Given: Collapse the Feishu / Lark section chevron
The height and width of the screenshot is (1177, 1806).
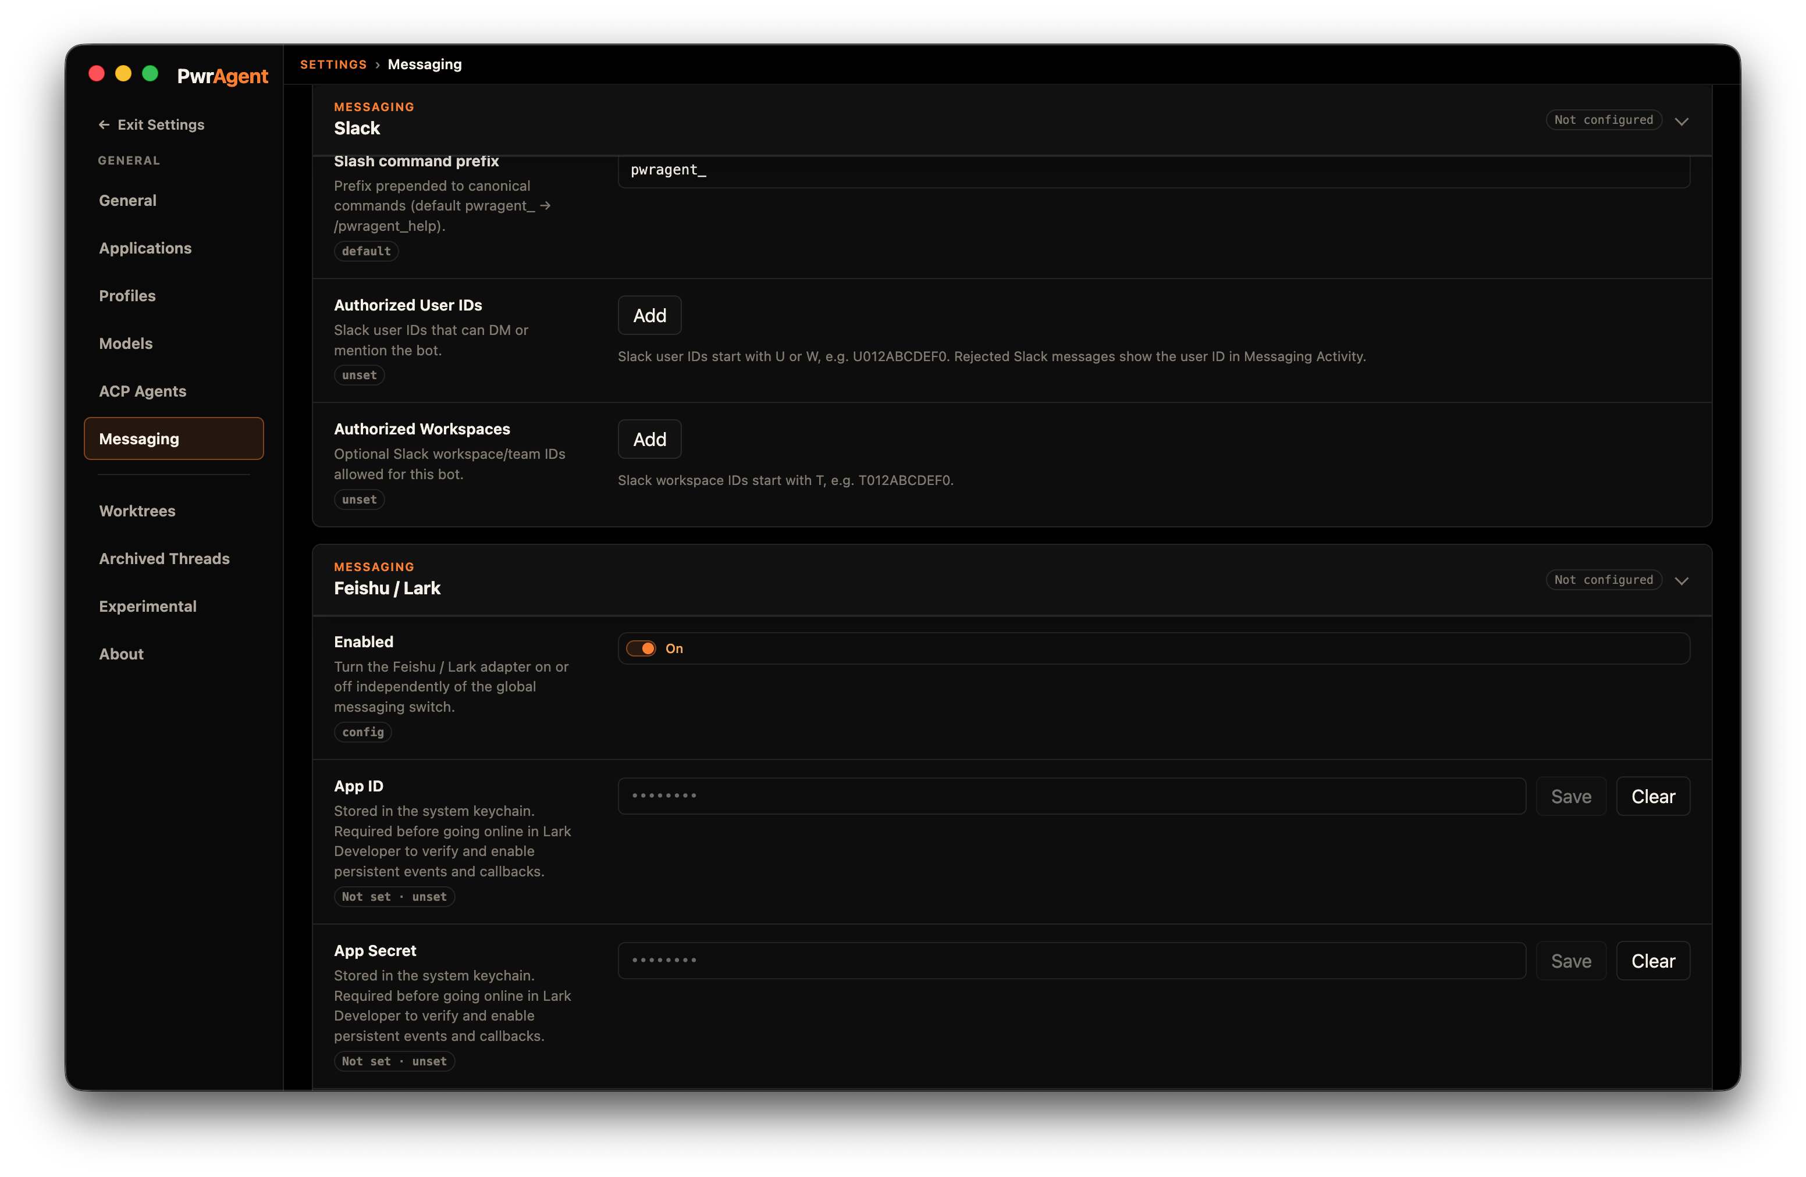Looking at the screenshot, I should pos(1681,580).
